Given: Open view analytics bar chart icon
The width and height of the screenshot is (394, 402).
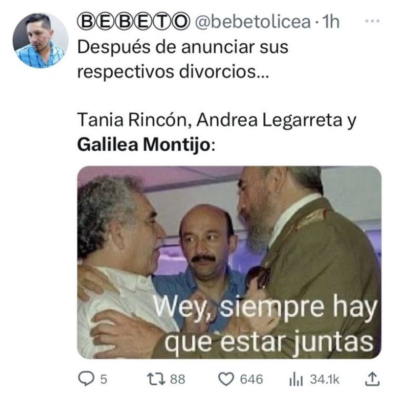Looking at the screenshot, I should (x=296, y=379).
